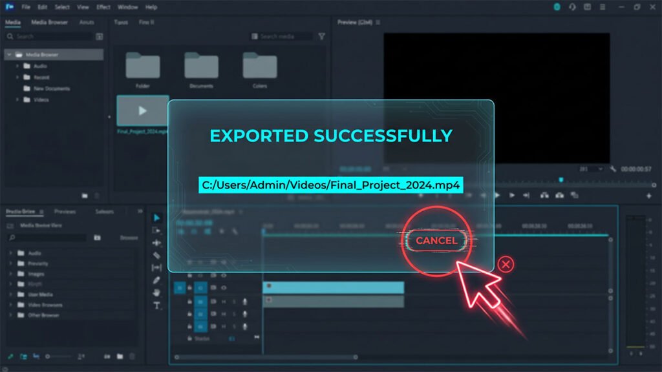Open the File menu
This screenshot has height=372, width=662.
coord(26,7)
